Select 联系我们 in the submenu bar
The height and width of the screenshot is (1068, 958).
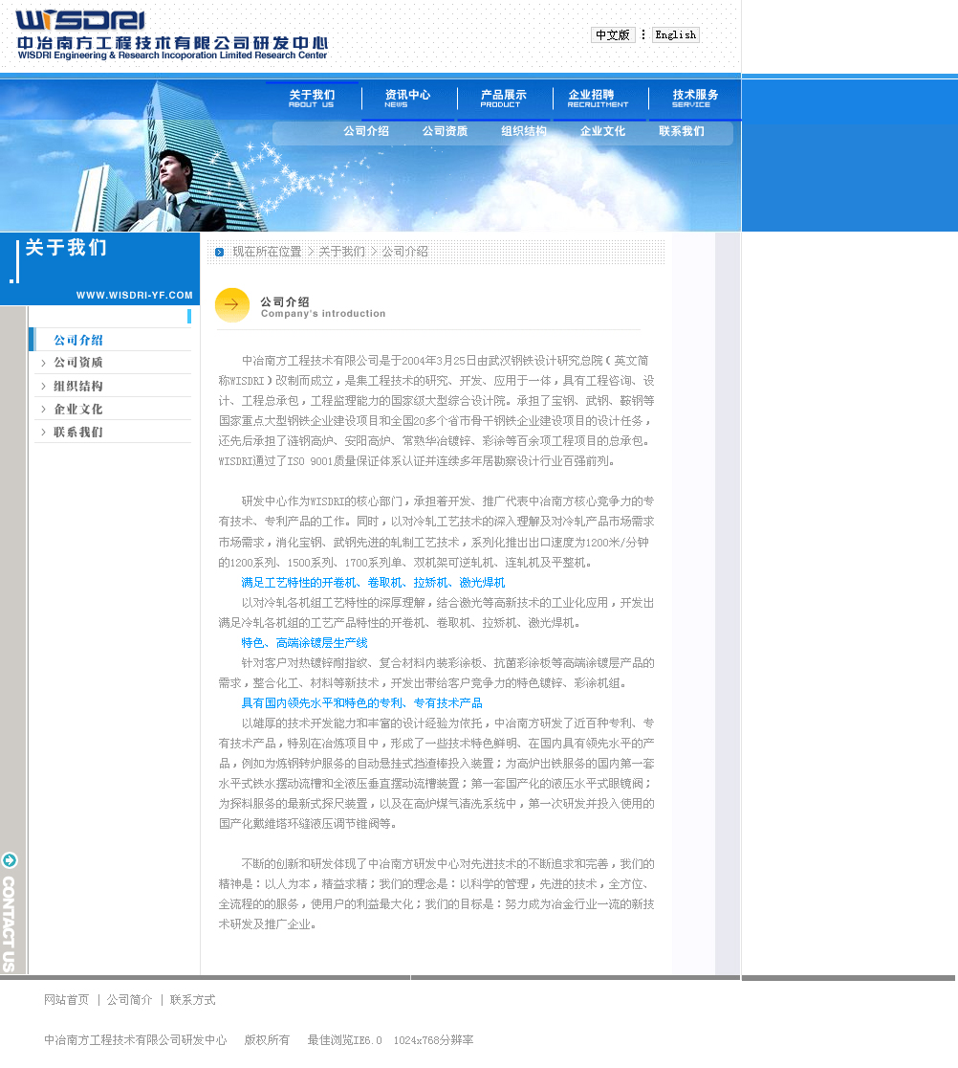coord(682,131)
